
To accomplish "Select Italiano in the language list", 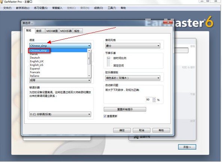I will point(58,76).
